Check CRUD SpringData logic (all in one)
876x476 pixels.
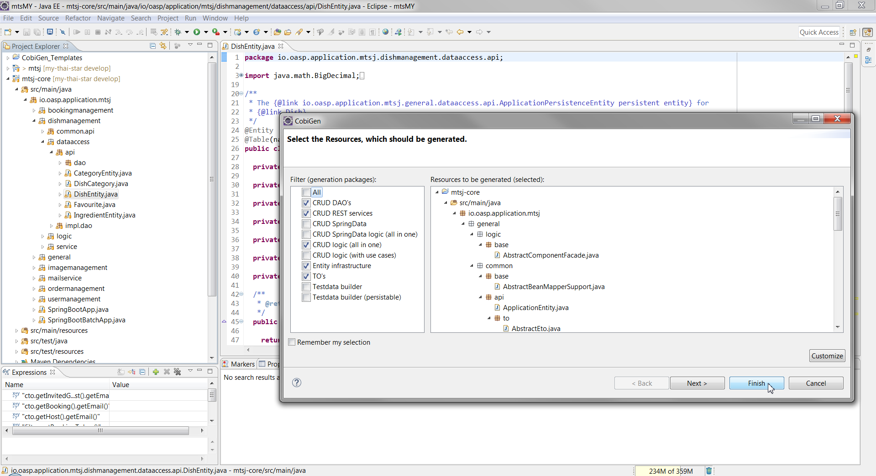(x=306, y=234)
